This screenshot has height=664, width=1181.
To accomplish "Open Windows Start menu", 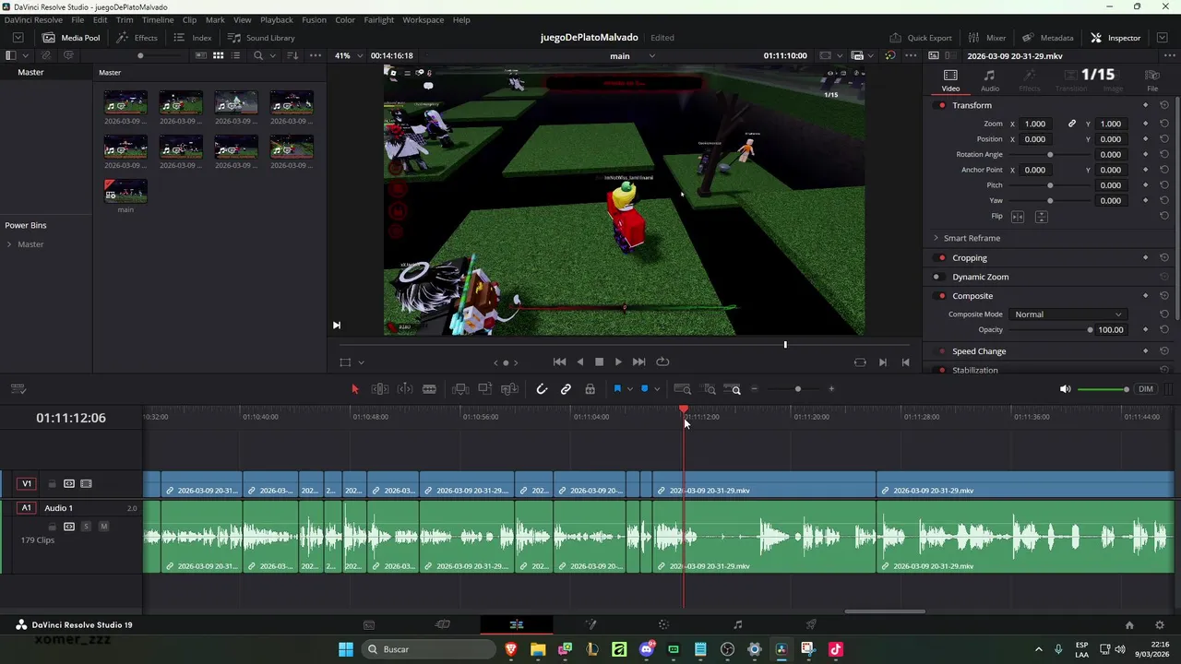I will point(345,649).
